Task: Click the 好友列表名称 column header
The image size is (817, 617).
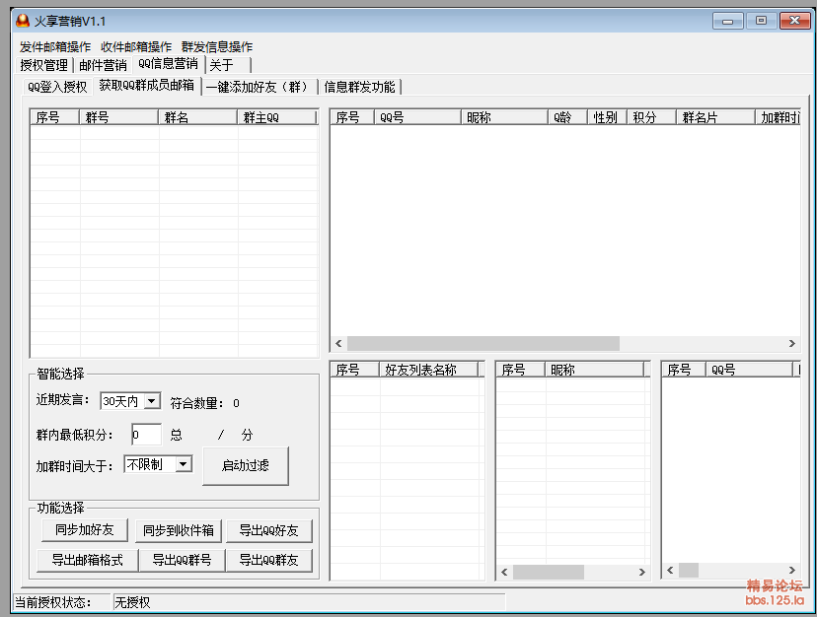Action: (x=429, y=370)
